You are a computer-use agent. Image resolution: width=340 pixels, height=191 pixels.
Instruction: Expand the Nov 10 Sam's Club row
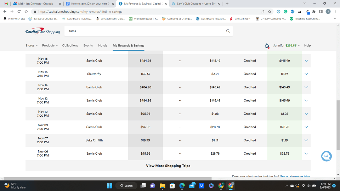click(306, 114)
